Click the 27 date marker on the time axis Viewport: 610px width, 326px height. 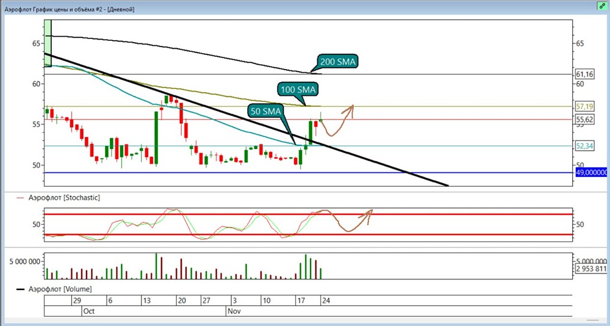pos(206,301)
